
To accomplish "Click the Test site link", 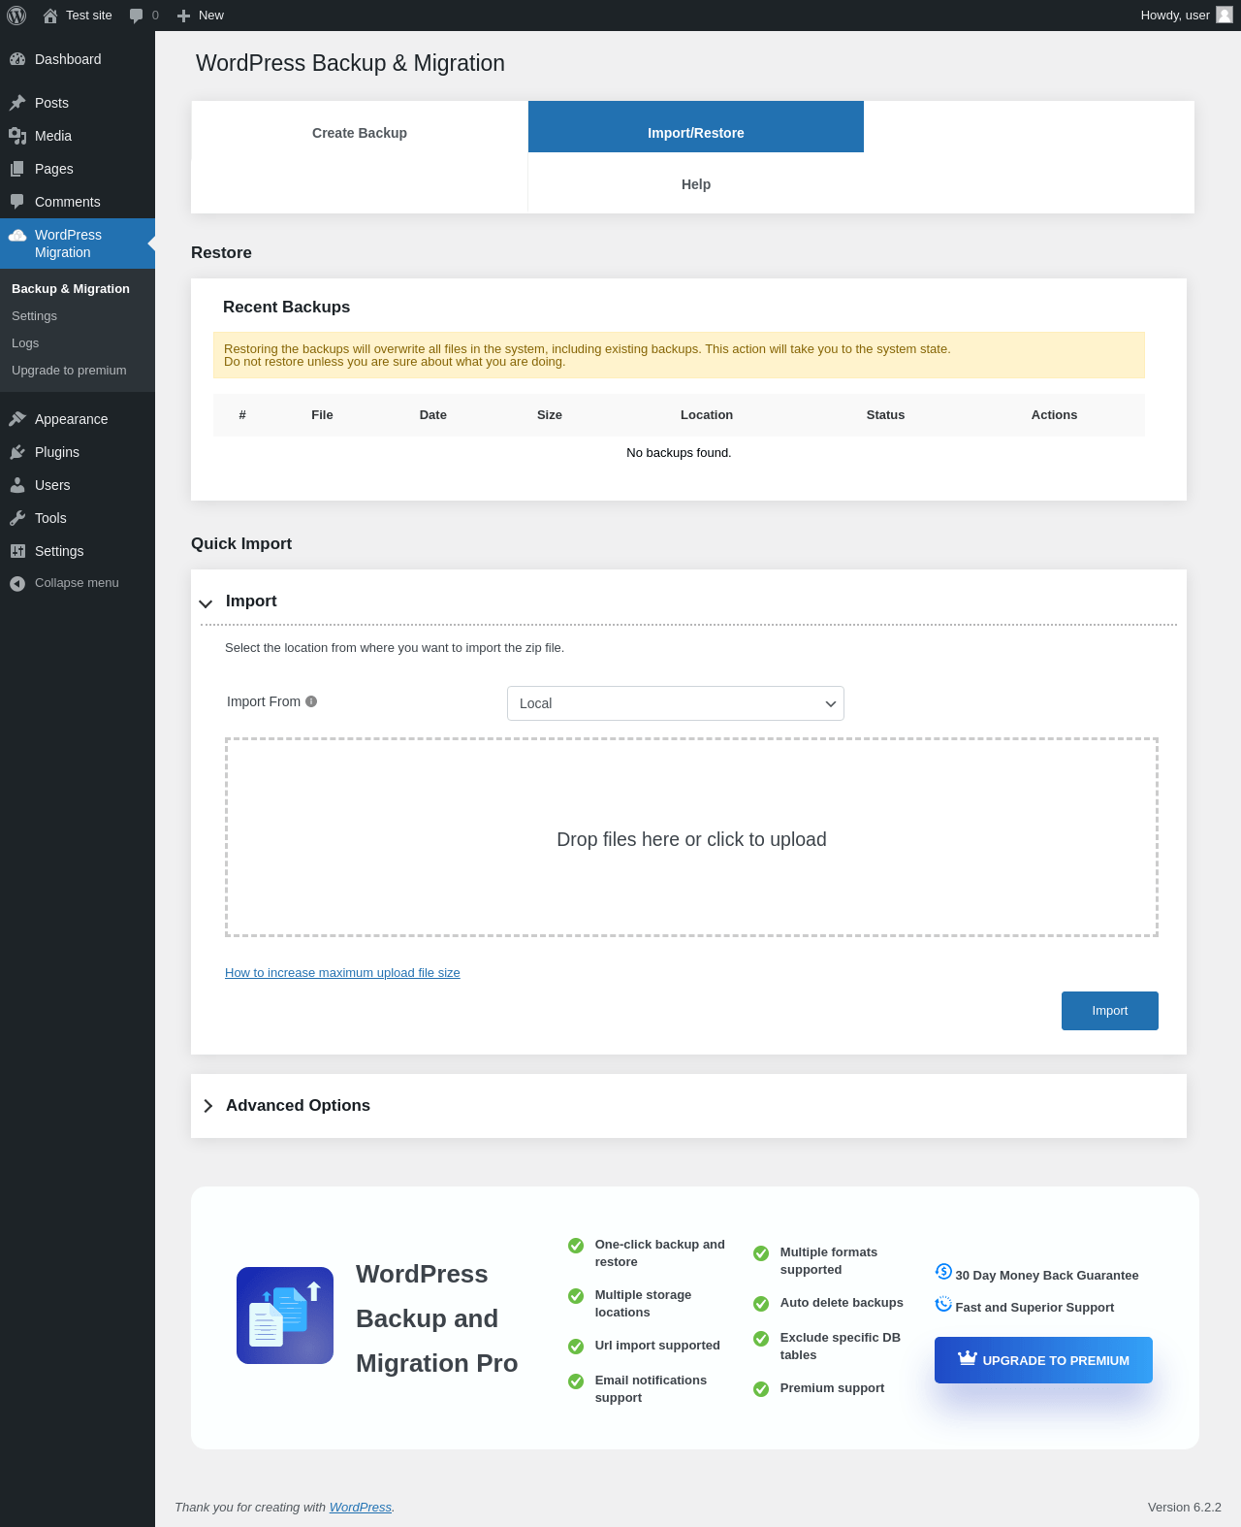I will pos(89,16).
